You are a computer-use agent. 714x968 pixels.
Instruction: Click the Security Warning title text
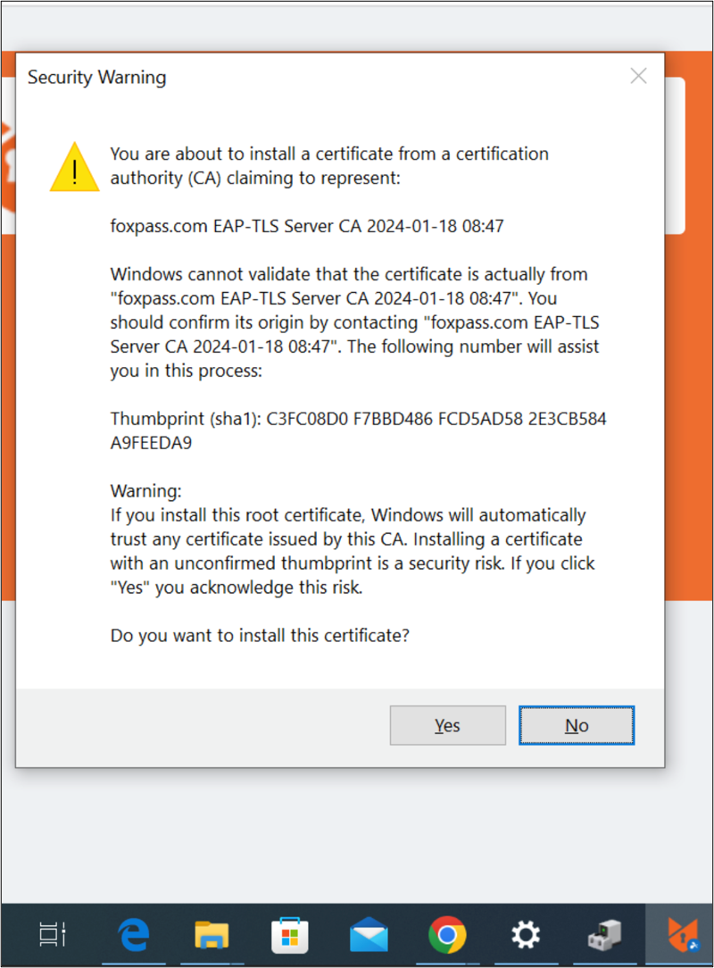click(x=97, y=77)
